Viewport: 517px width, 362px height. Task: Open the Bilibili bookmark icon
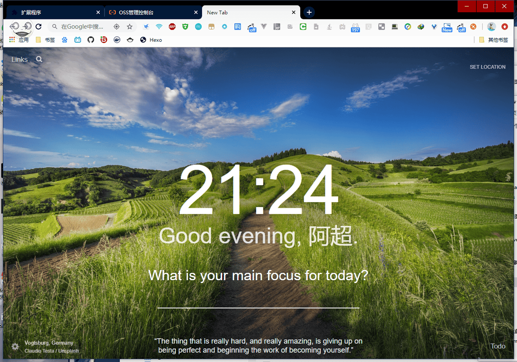pyautogui.click(x=78, y=40)
